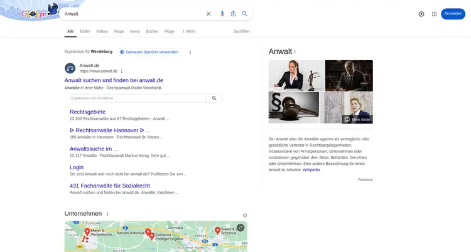Open image of woman lawyer on phone
The width and height of the screenshot is (471, 252).
pos(296,76)
